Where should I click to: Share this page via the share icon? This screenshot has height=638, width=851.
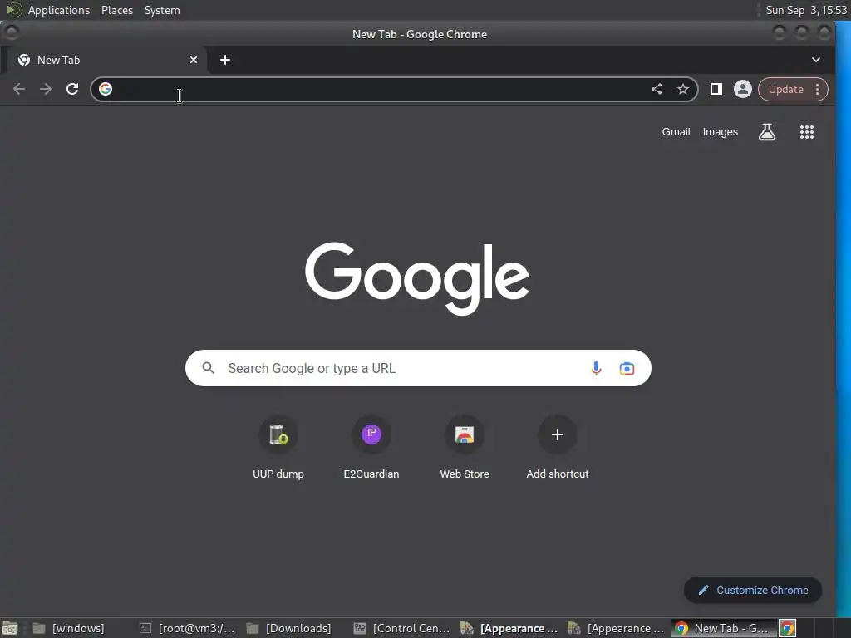point(657,89)
